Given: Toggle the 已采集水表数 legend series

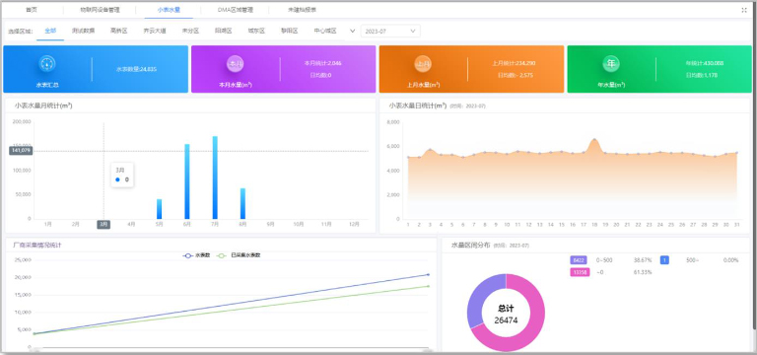Looking at the screenshot, I should (x=239, y=255).
